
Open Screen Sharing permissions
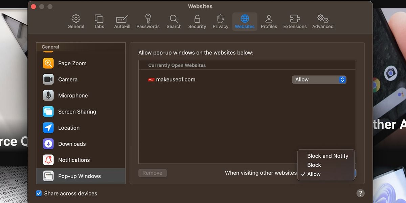pos(77,111)
